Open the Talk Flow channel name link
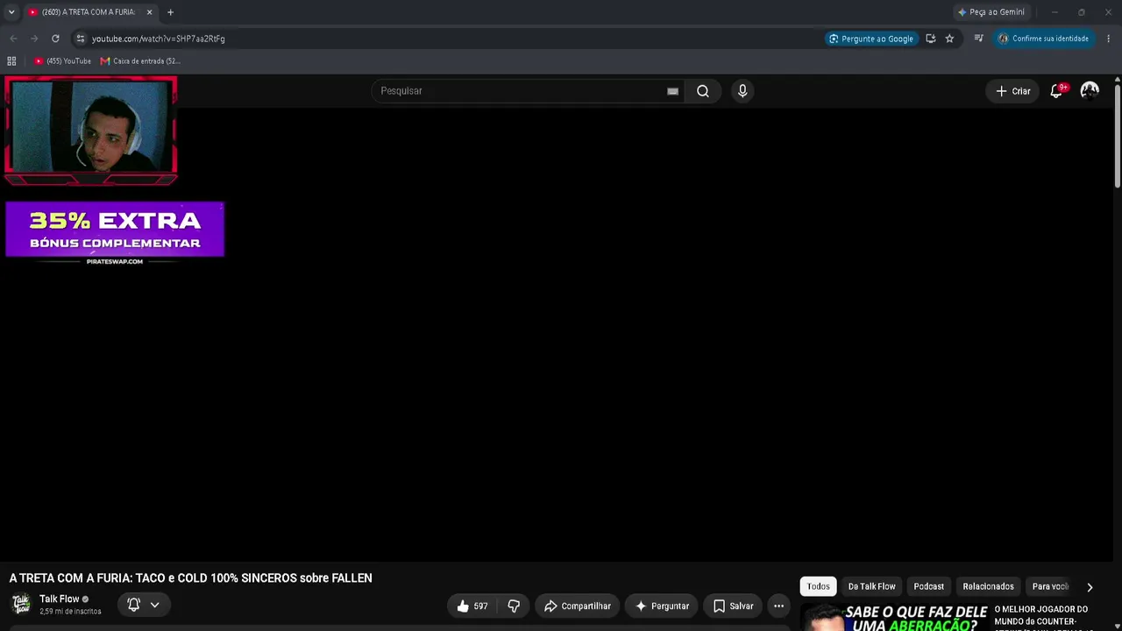The width and height of the screenshot is (1122, 631). 59,599
